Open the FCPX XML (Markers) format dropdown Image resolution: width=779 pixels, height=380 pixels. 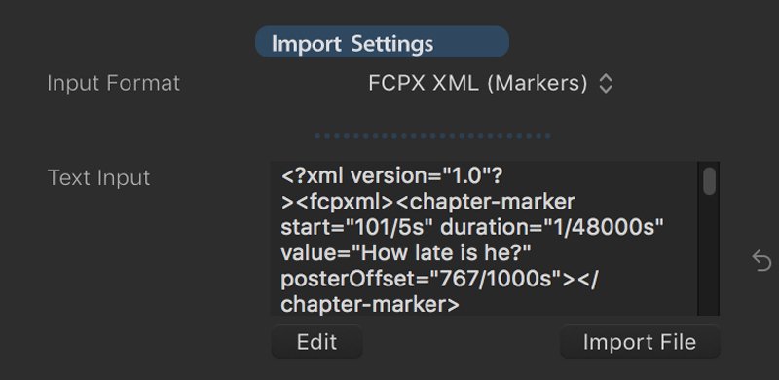491,83
